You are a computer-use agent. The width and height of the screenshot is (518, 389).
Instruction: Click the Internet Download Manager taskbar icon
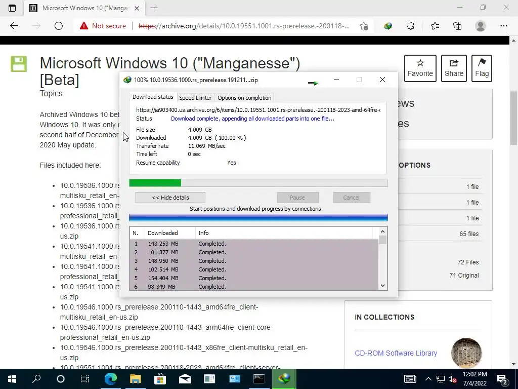284,379
